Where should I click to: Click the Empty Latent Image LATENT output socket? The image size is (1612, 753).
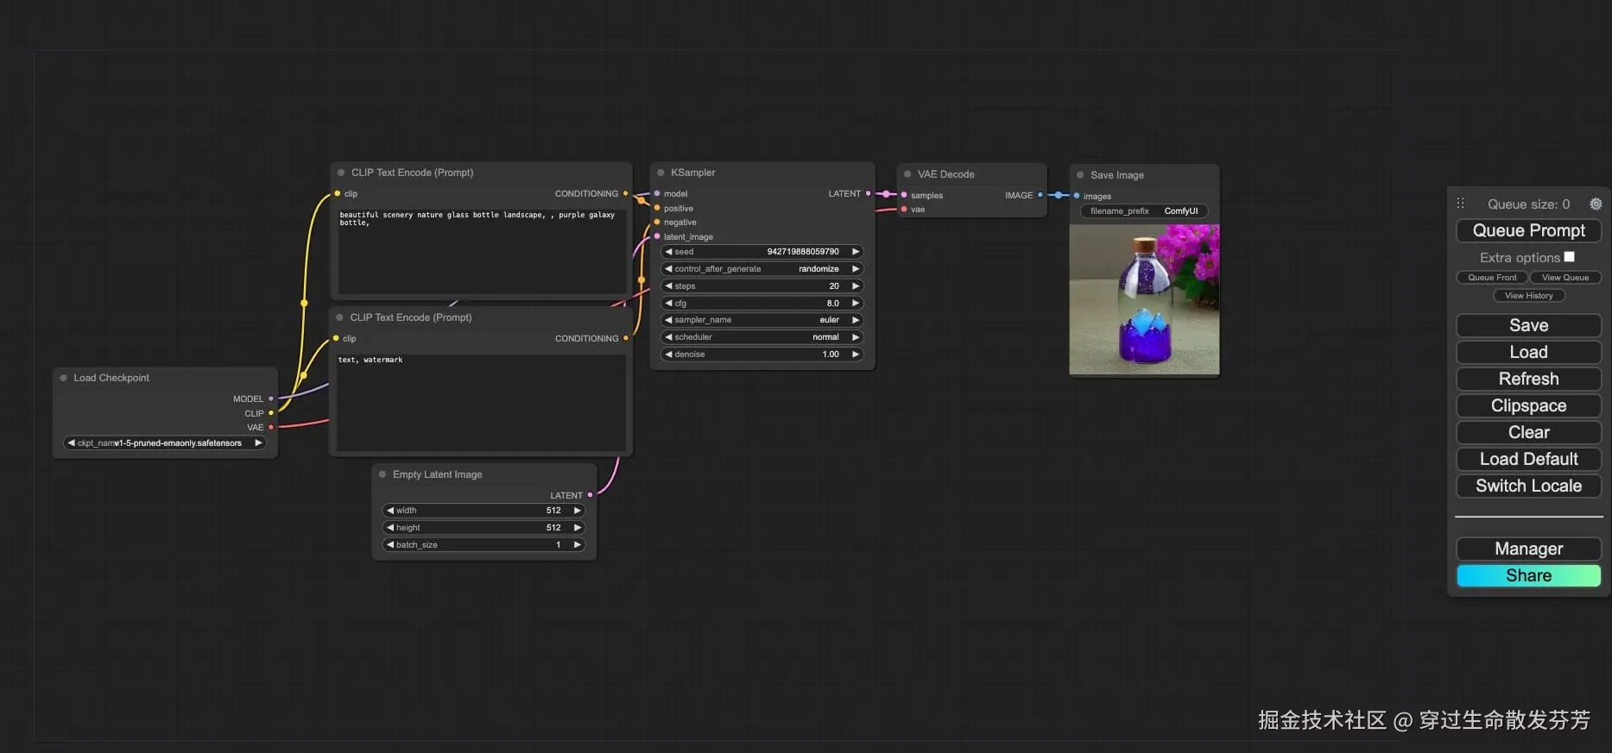[x=590, y=495]
